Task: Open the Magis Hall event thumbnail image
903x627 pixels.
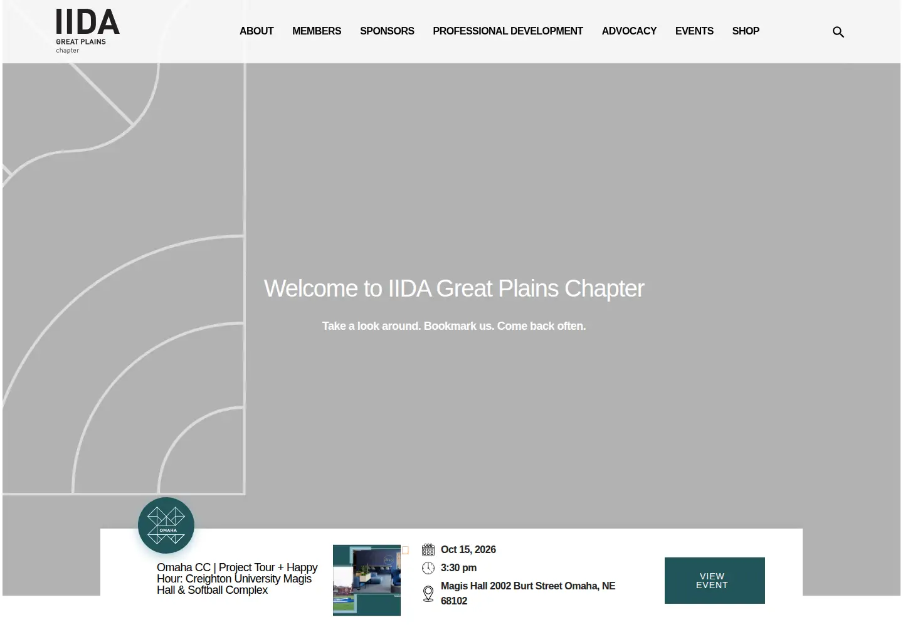Action: coord(367,580)
